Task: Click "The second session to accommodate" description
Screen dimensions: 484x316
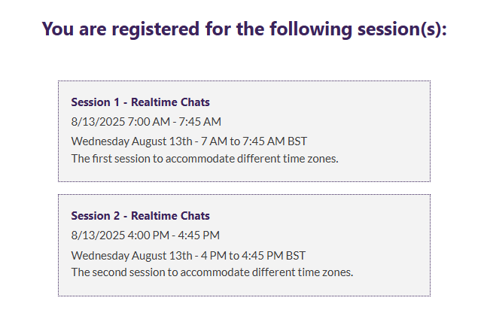Action: click(212, 272)
